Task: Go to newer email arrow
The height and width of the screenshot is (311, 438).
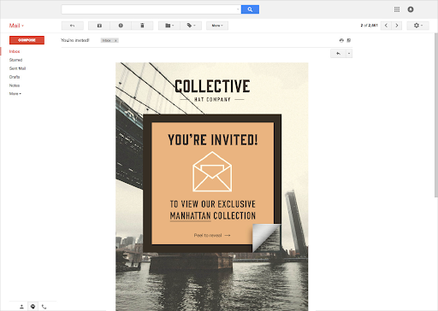Action: pos(386,26)
